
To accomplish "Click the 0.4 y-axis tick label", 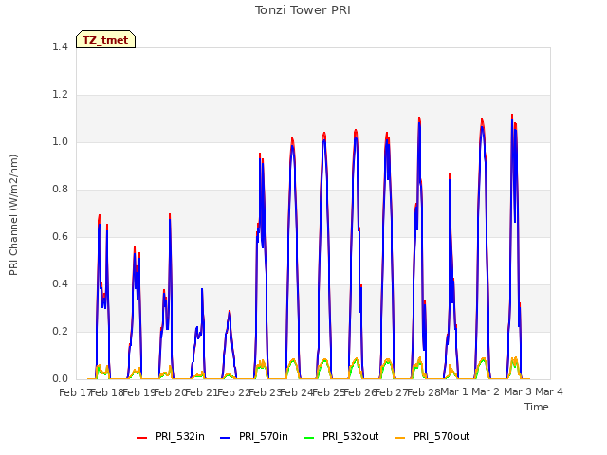I will 60,284.
